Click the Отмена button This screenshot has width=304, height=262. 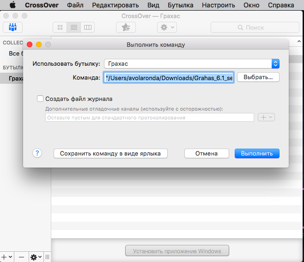(207, 153)
